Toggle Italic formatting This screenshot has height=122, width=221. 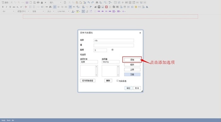tap(6, 7)
